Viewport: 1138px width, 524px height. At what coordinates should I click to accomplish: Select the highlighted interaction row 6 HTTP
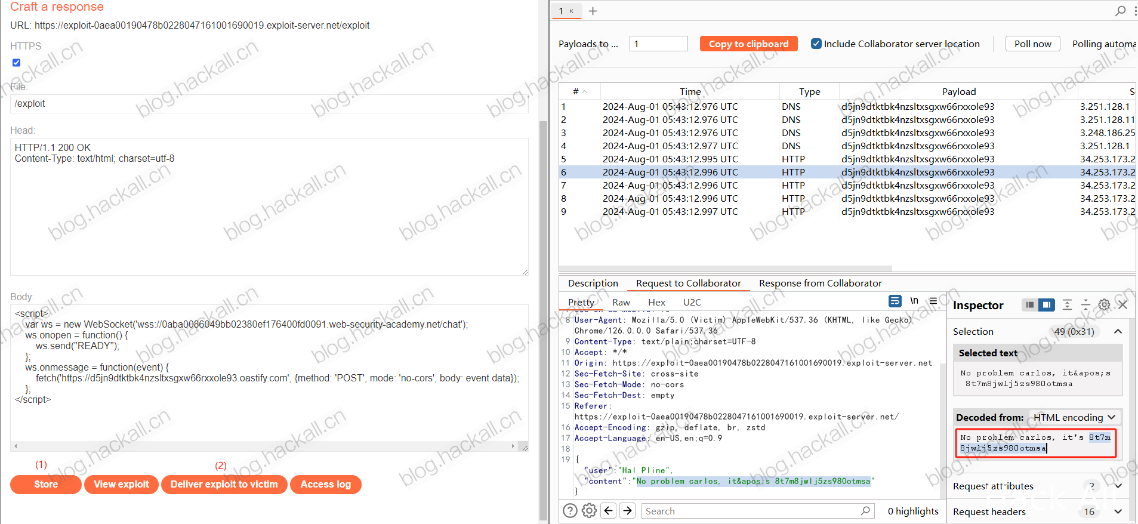pyautogui.click(x=847, y=172)
